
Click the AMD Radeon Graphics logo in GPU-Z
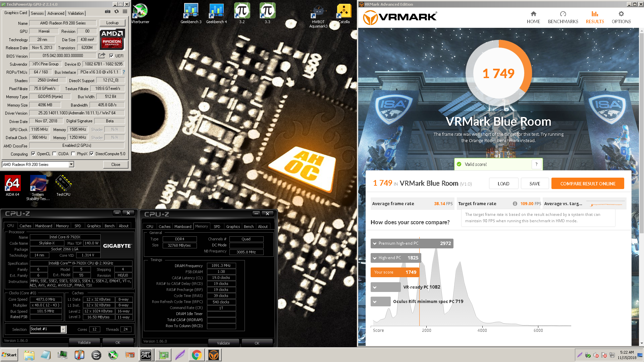point(112,39)
